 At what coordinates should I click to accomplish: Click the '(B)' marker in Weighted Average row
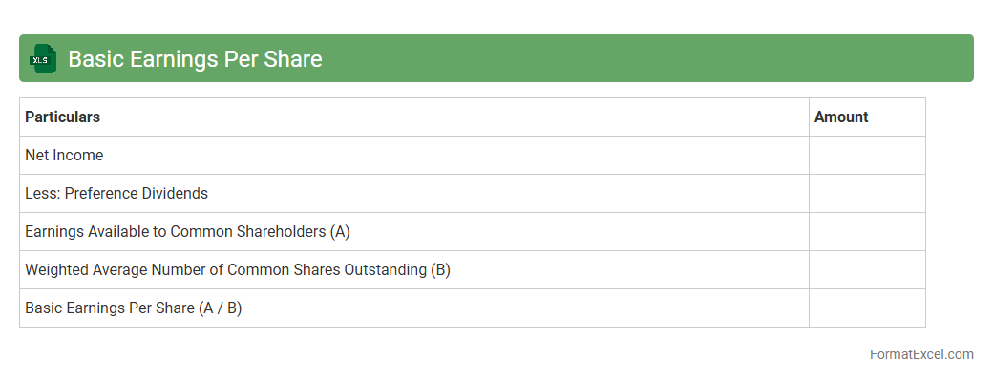[x=440, y=270]
